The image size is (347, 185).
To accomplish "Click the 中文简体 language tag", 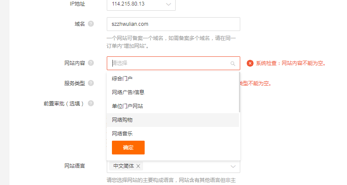I will pyautogui.click(x=124, y=166).
